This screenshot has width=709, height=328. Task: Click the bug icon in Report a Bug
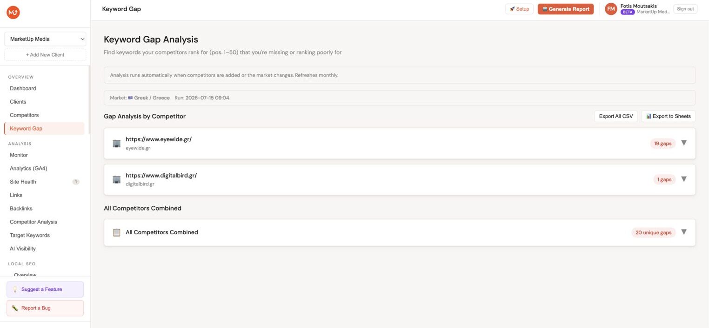click(15, 308)
